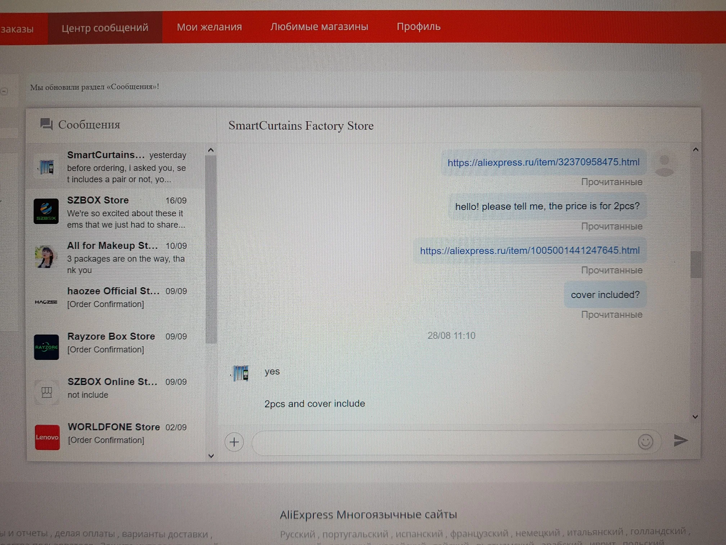Switch to the Профиль tab
This screenshot has height=545, width=726.
point(418,27)
